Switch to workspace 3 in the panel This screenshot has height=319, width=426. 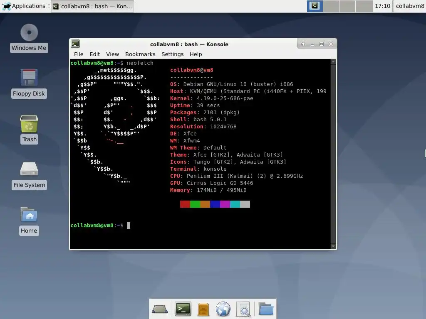[347, 6]
